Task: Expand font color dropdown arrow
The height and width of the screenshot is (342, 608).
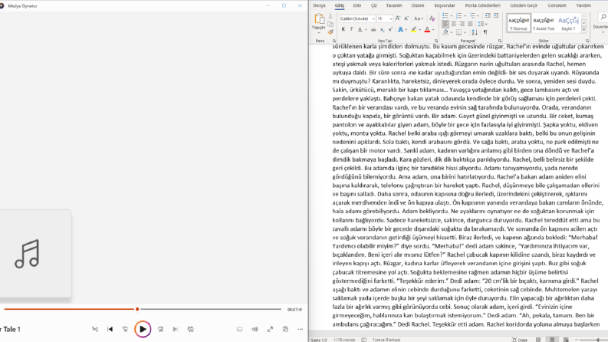Action: 433,29
